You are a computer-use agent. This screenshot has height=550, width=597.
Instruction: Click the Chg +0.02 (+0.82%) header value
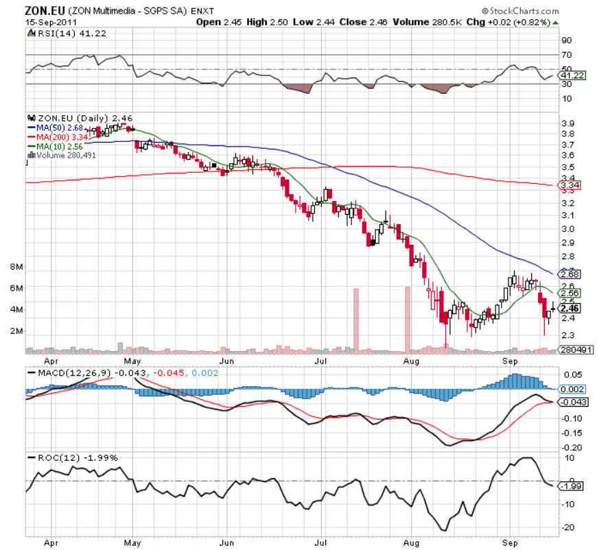508,22
